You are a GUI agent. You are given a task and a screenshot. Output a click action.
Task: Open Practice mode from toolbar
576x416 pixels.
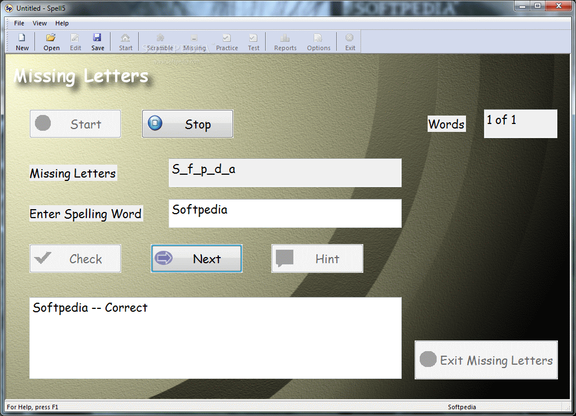tap(227, 42)
